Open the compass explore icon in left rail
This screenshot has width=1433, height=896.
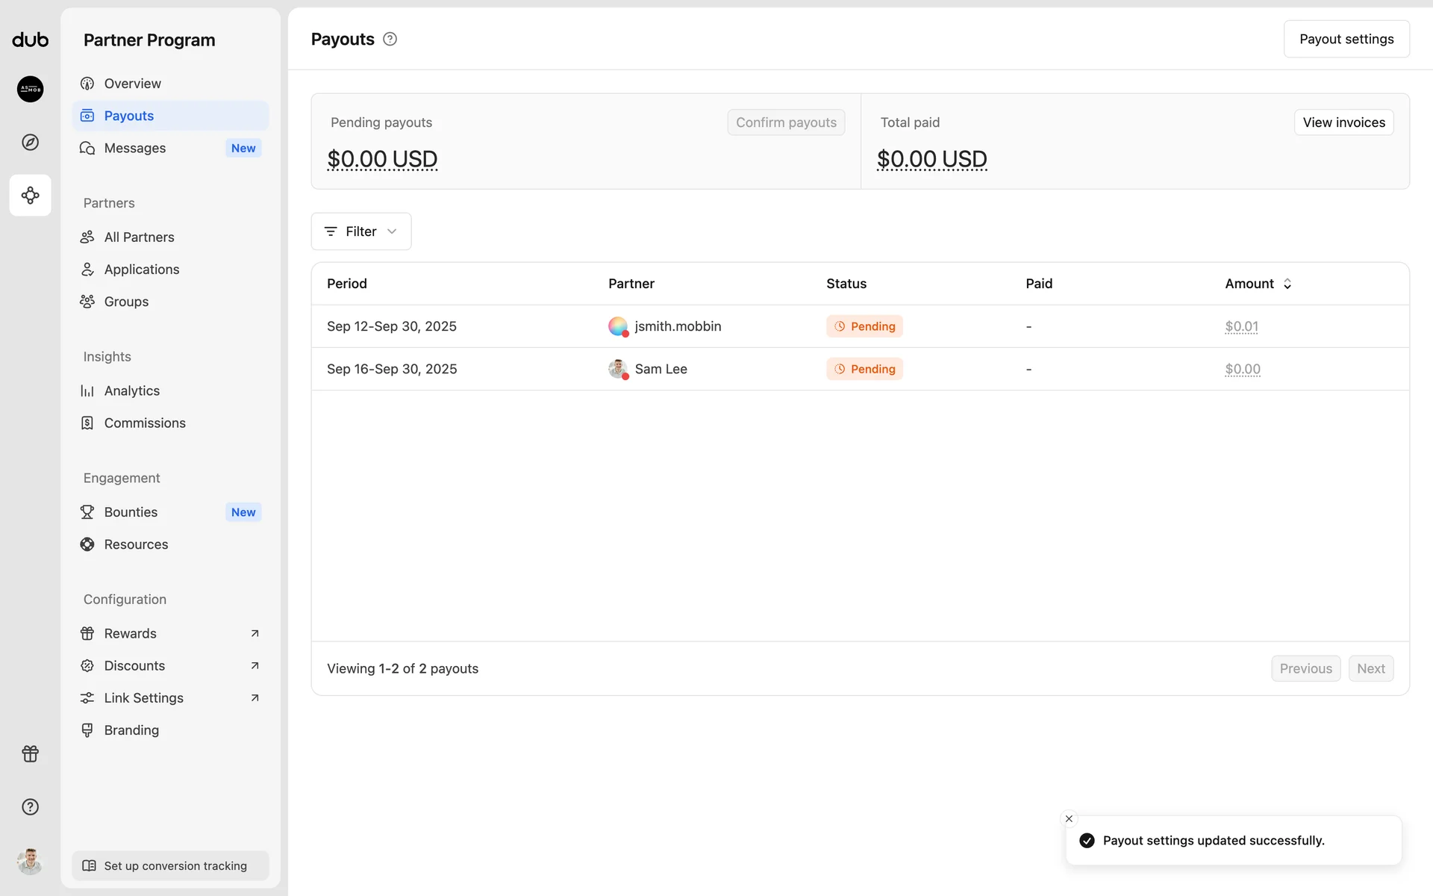click(x=30, y=142)
